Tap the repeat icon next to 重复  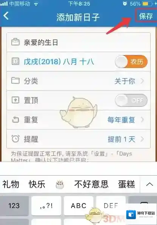(x=15, y=119)
